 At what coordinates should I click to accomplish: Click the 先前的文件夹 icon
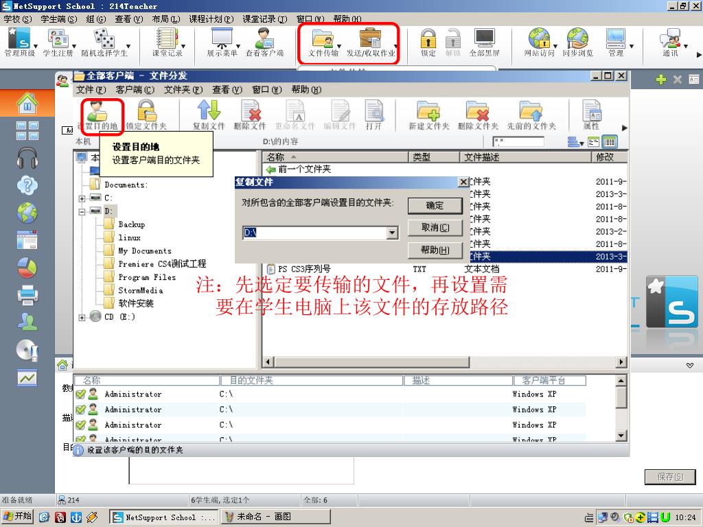coord(531,115)
